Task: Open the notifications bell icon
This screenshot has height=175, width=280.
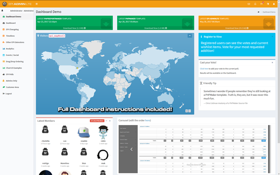Action: 255,4
